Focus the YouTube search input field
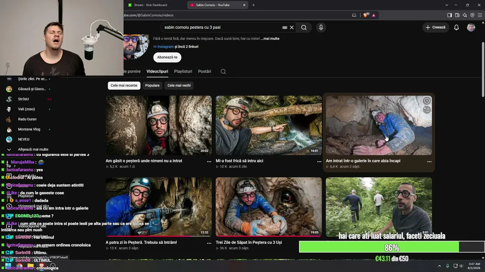Image resolution: width=485 pixels, height=272 pixels. point(222,28)
